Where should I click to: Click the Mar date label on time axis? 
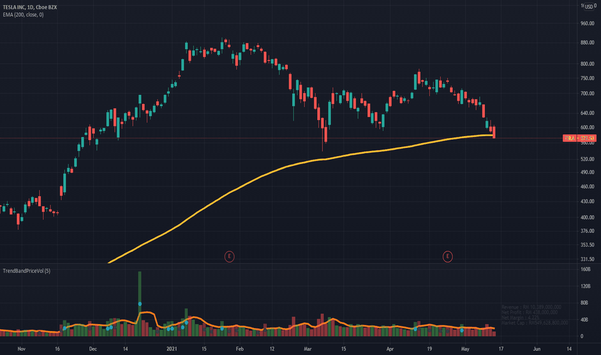pos(308,349)
